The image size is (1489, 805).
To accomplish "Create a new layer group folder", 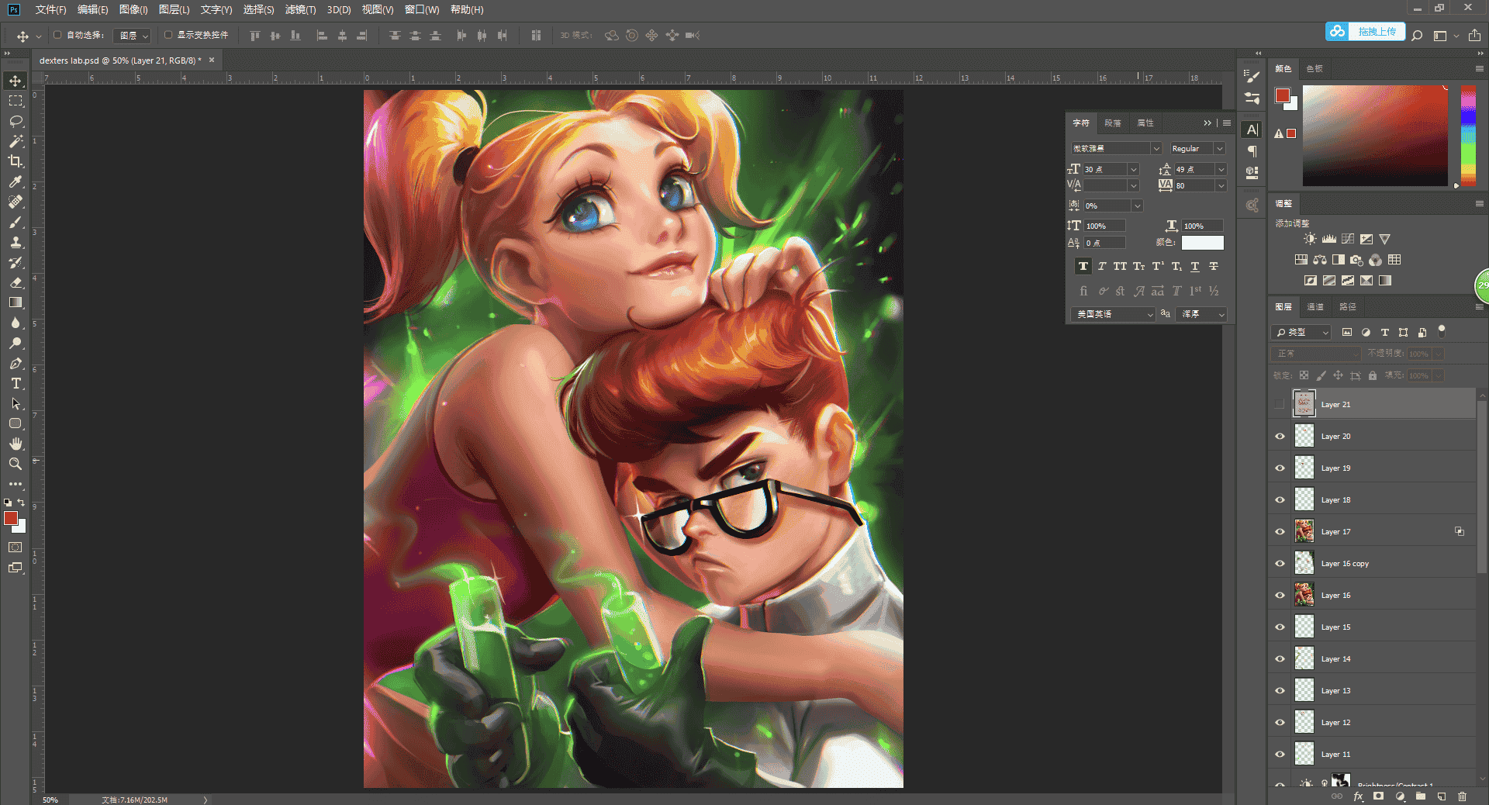I will coord(1421,796).
